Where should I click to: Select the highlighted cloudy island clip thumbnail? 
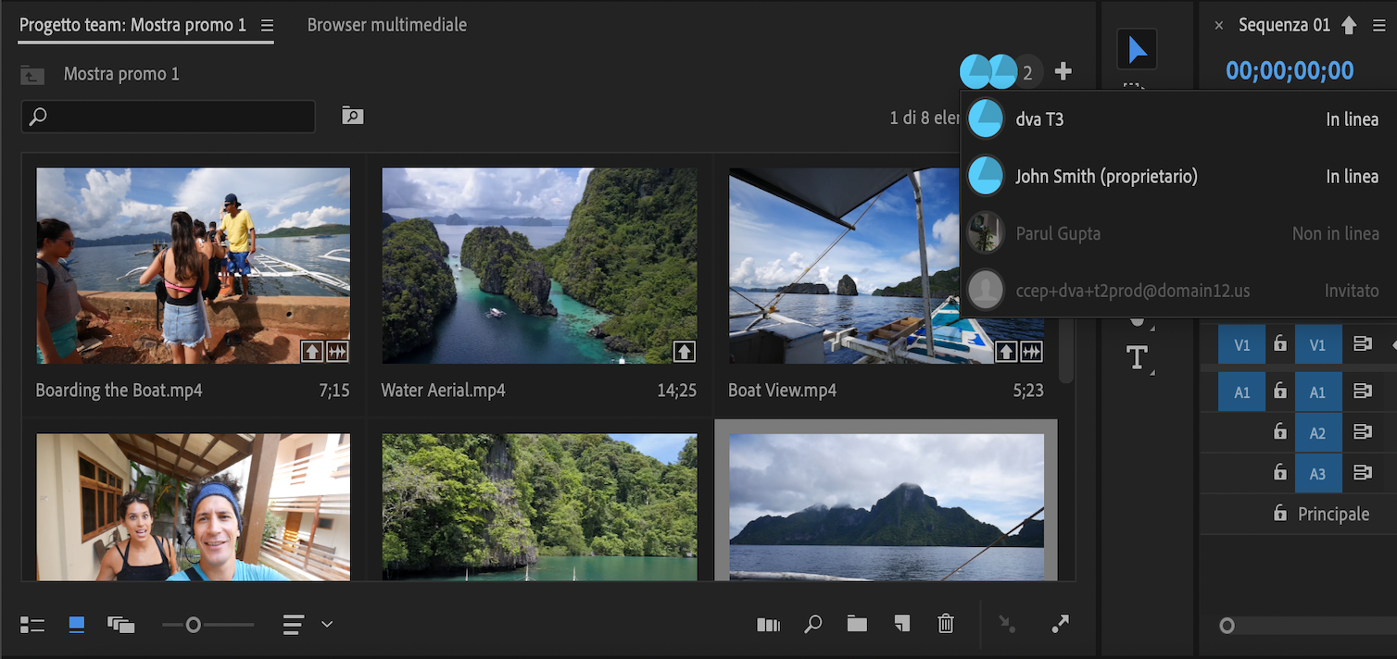(x=887, y=507)
